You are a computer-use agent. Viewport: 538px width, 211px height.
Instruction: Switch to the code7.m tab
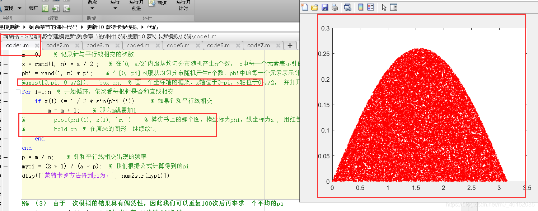click(x=258, y=45)
